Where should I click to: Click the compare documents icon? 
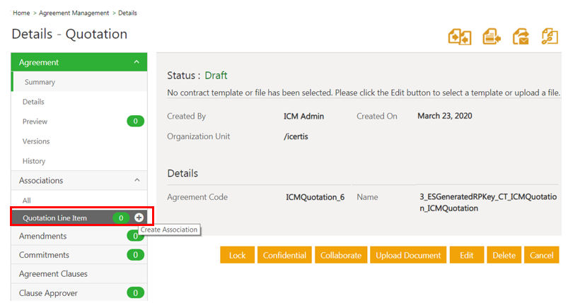pos(460,36)
